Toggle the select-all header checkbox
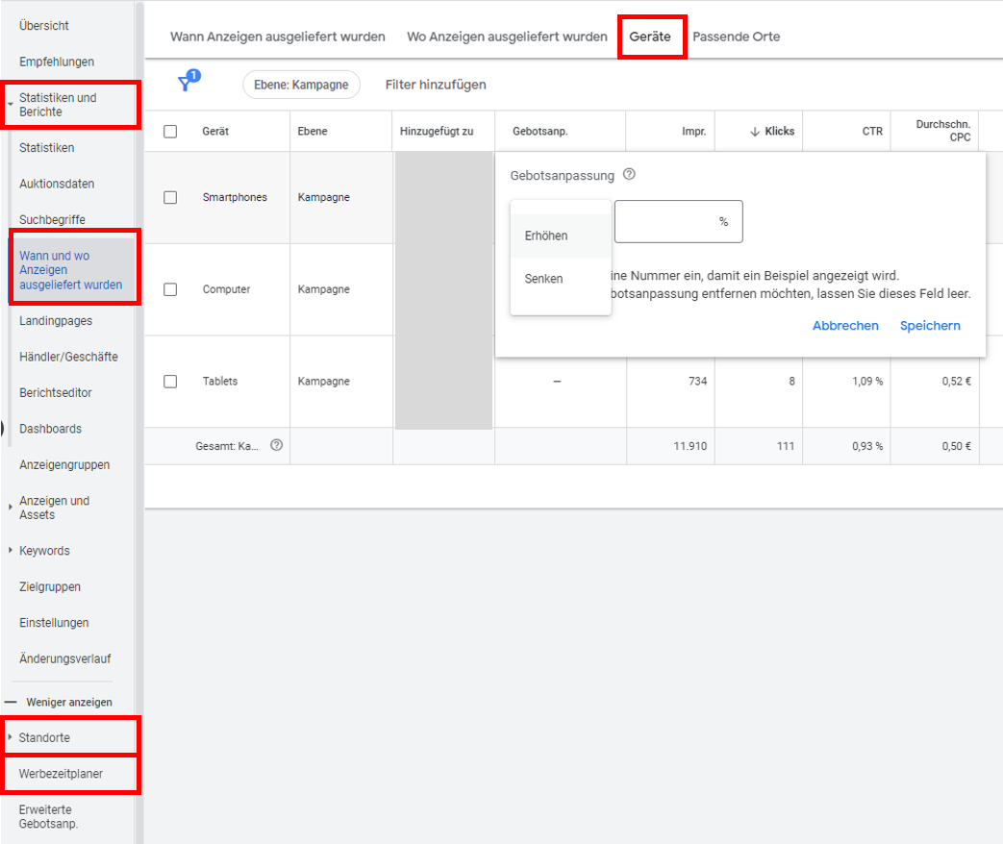The height and width of the screenshot is (844, 1003). pos(170,132)
